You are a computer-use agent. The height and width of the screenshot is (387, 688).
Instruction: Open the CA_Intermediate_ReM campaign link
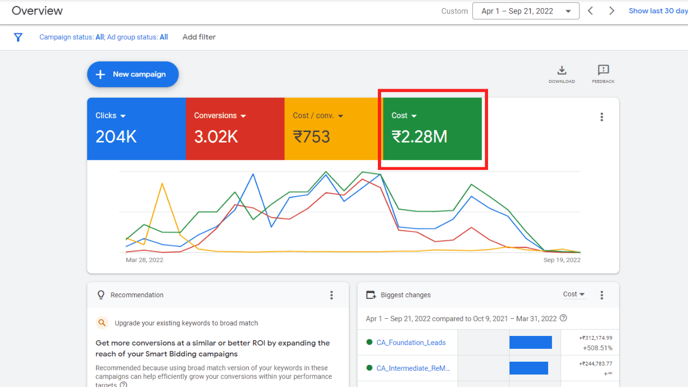413,368
